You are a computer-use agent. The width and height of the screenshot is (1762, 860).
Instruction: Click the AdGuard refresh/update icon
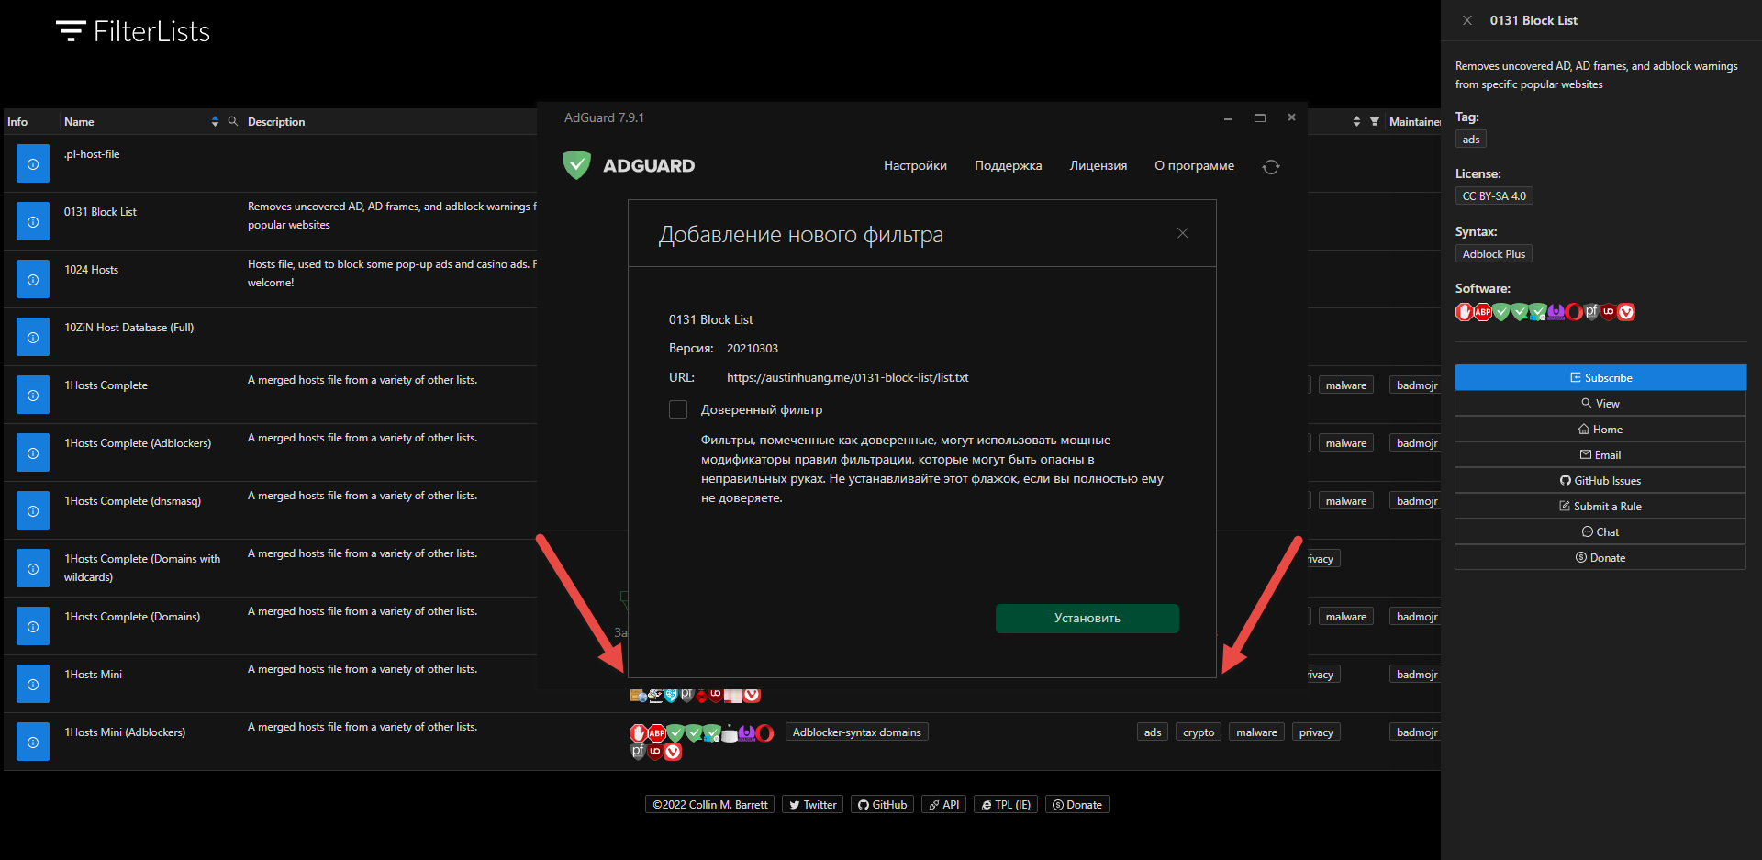(1271, 167)
